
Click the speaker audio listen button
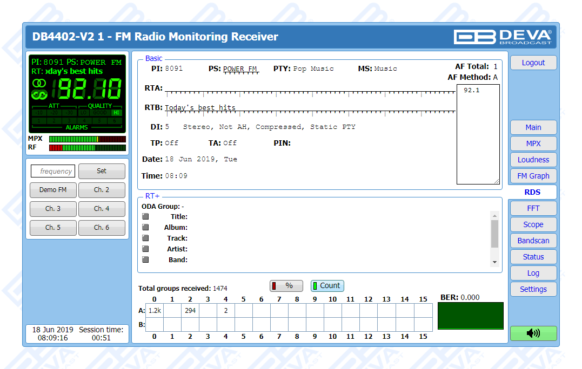(x=533, y=333)
